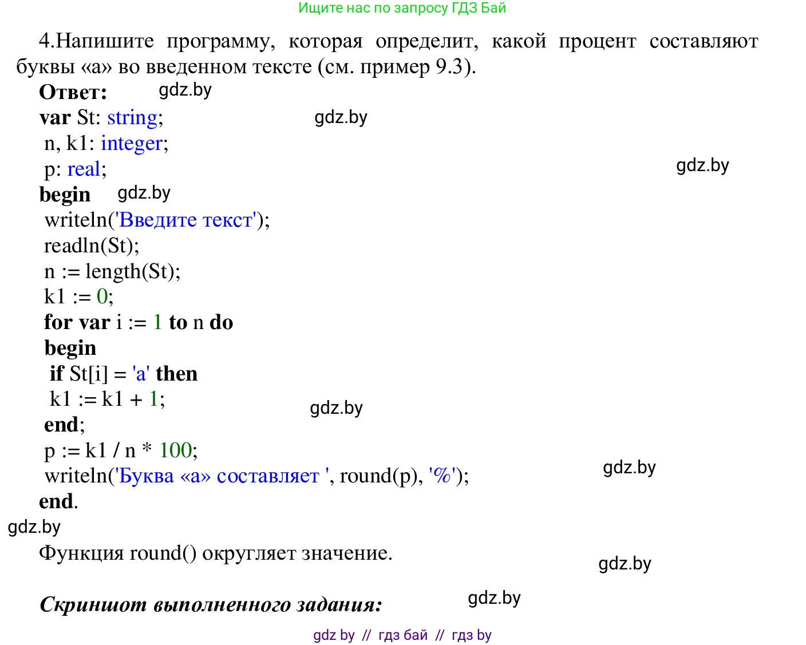Click the line 'n, k1: integer;'
The width and height of the screenshot is (806, 645).
tap(106, 143)
